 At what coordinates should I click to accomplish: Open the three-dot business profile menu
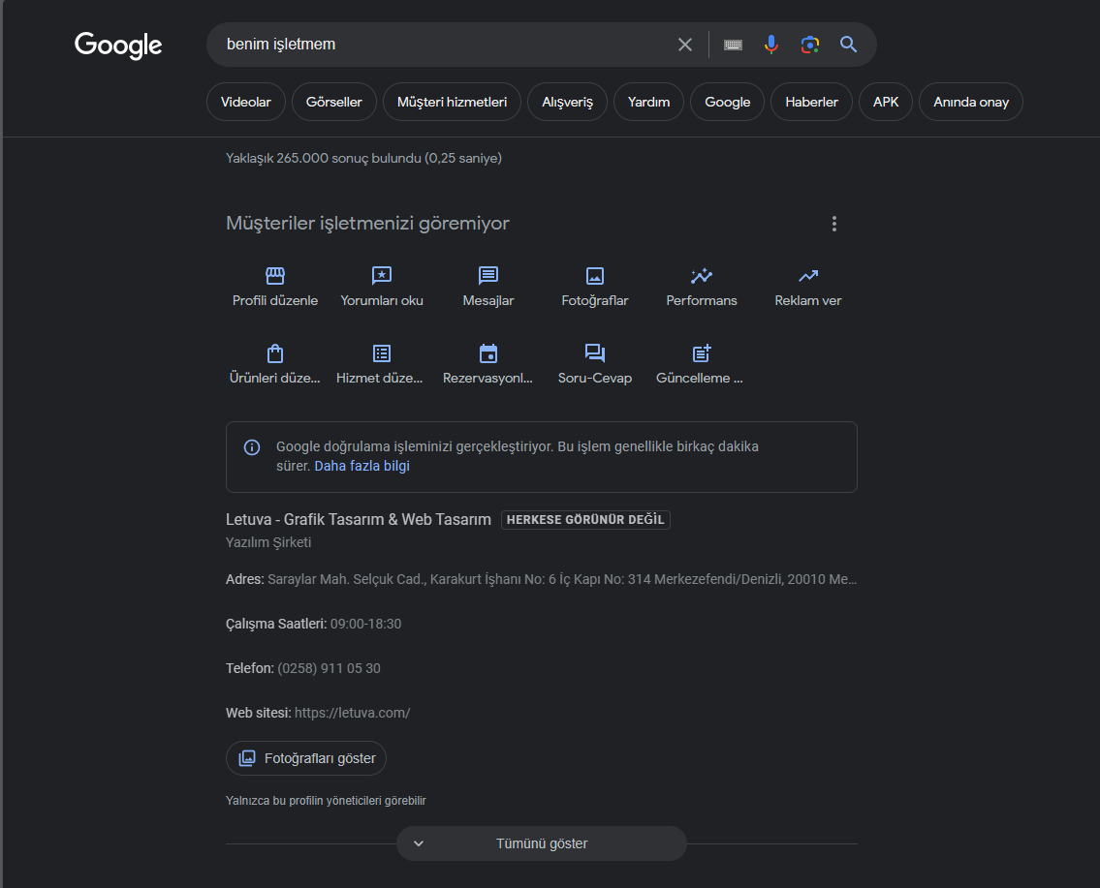point(833,224)
